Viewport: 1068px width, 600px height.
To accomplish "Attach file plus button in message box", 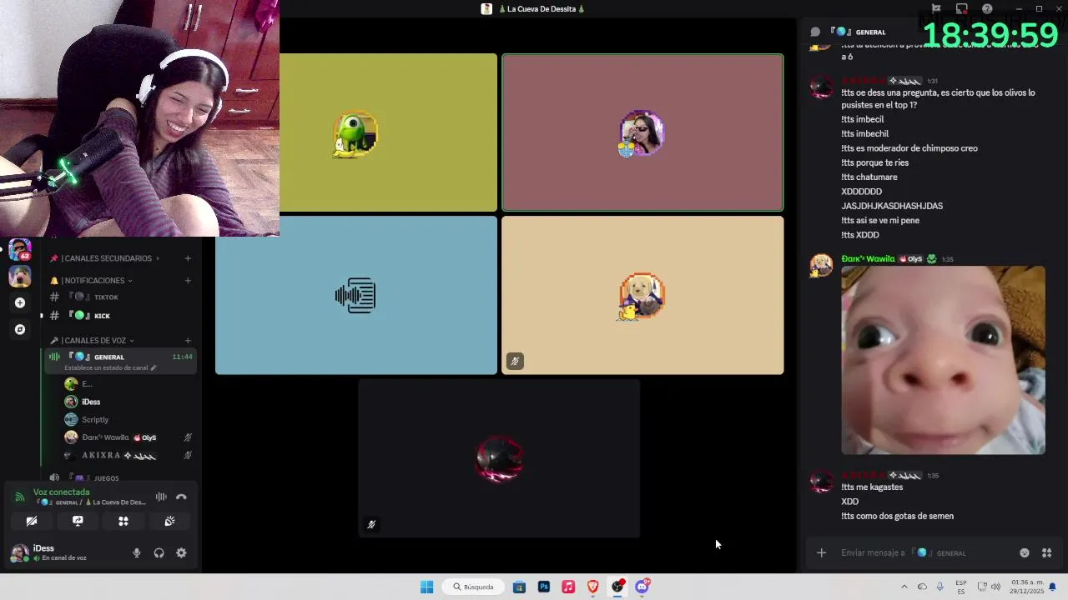I will [821, 552].
